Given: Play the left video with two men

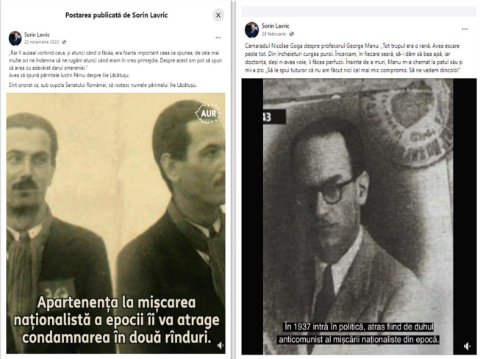Looking at the screenshot, I should point(115,223).
